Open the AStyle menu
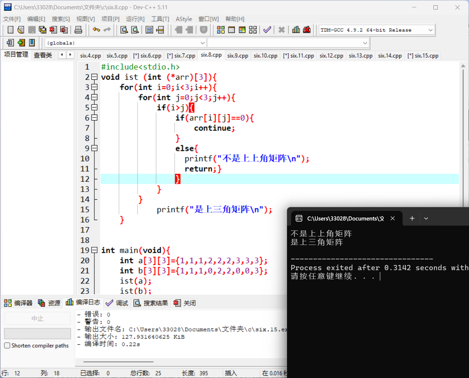469x378 pixels. [184, 19]
